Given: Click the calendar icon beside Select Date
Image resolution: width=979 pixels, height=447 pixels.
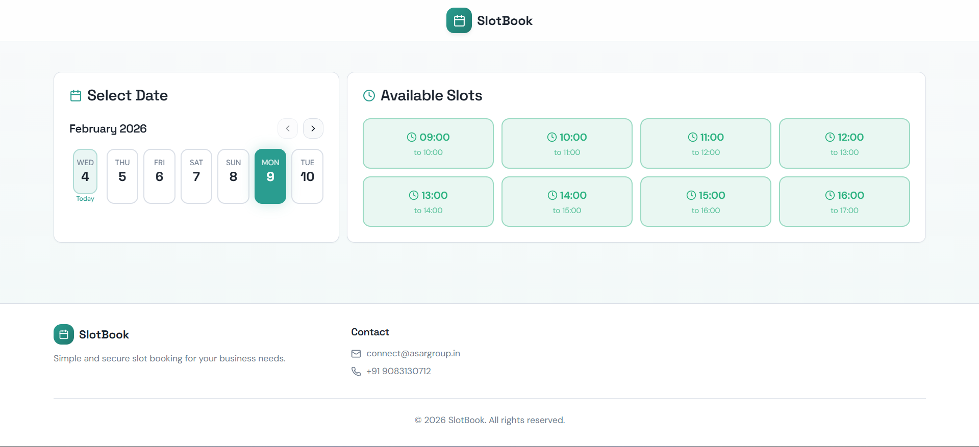Looking at the screenshot, I should (76, 95).
